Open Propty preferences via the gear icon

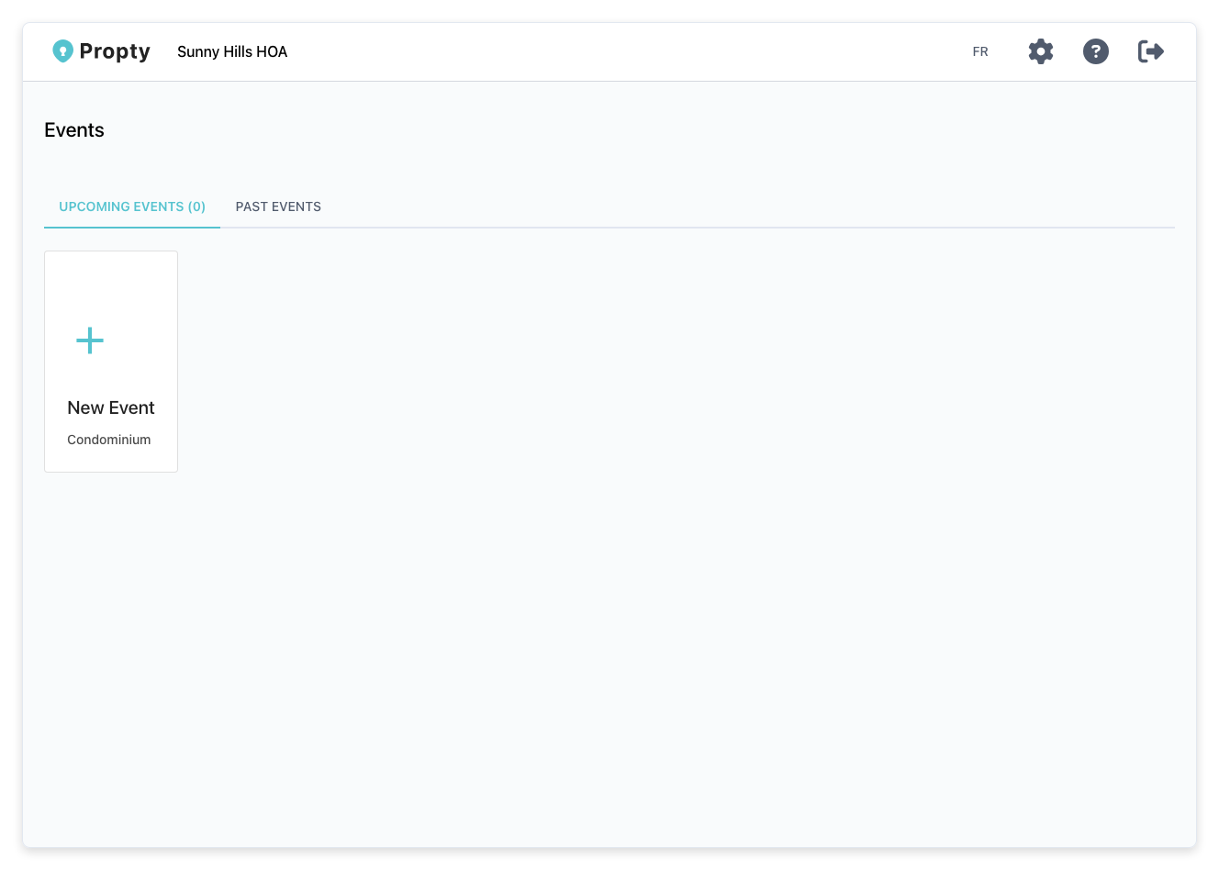click(1040, 51)
